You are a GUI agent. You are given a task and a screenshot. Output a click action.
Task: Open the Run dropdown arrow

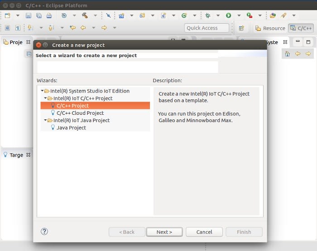(239, 15)
